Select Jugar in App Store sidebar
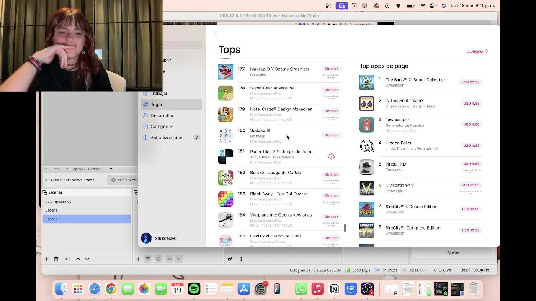The height and width of the screenshot is (301, 536). click(x=171, y=105)
